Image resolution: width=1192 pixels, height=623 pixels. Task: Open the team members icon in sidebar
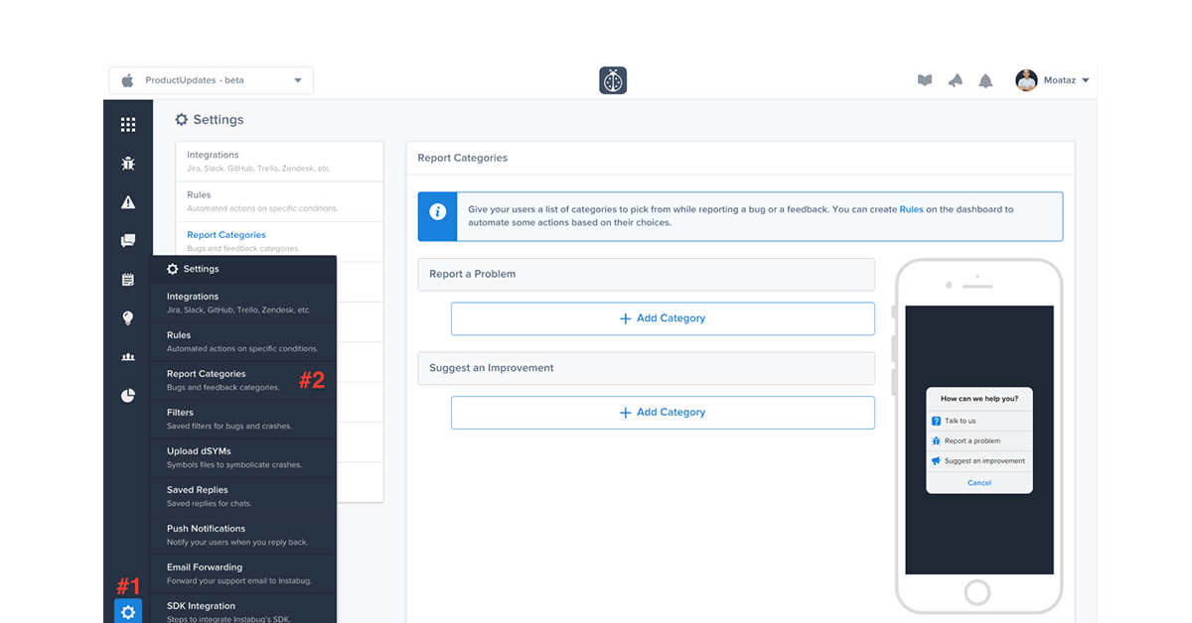(x=128, y=357)
